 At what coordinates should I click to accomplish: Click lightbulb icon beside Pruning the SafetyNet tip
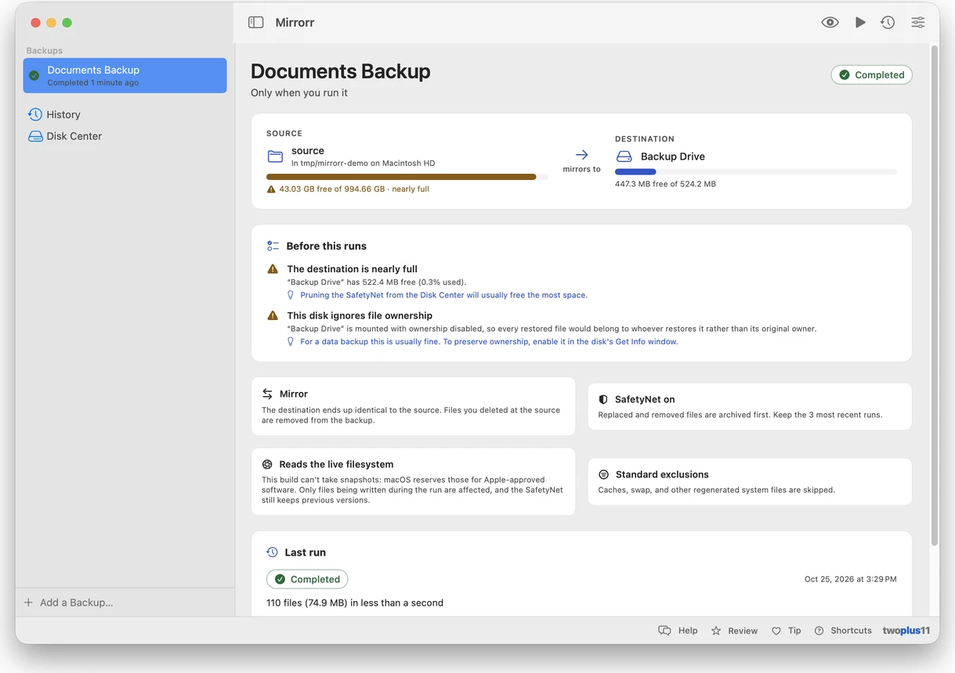click(291, 295)
